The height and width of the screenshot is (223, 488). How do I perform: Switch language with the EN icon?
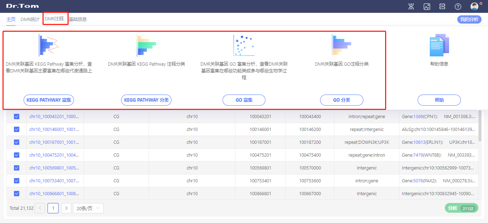pyautogui.click(x=442, y=6)
